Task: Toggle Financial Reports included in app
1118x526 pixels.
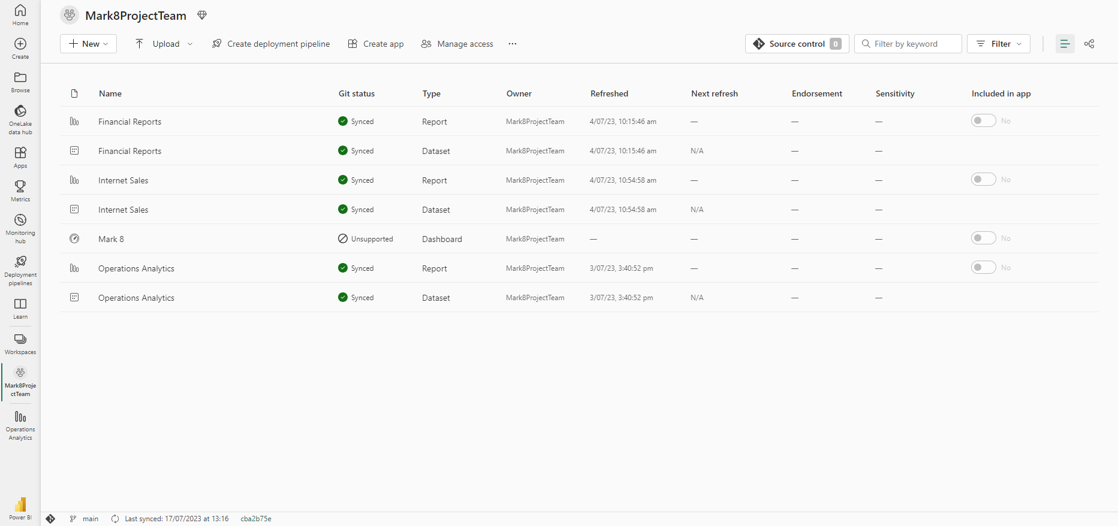Action: [x=983, y=120]
